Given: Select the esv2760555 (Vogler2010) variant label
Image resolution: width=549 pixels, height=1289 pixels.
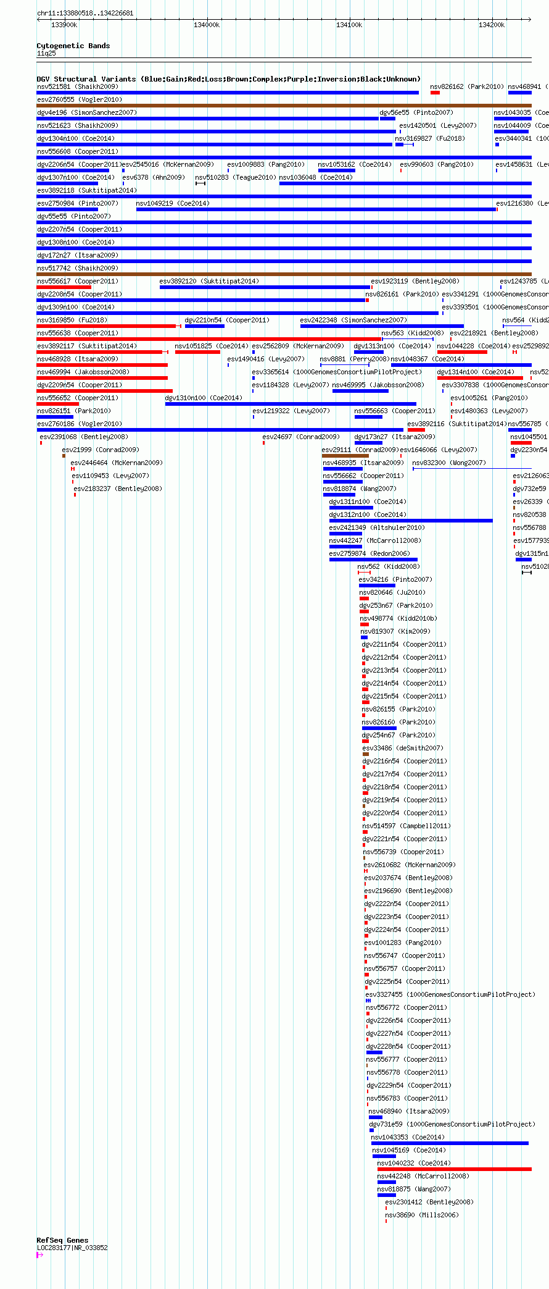Looking at the screenshot, I should click(x=80, y=100).
